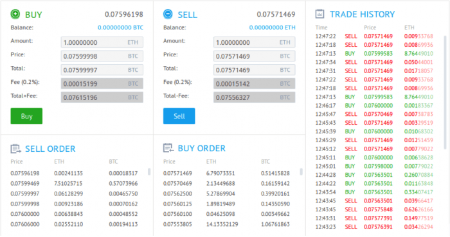
Task: Click the Trade History chart icon
Action: point(319,13)
